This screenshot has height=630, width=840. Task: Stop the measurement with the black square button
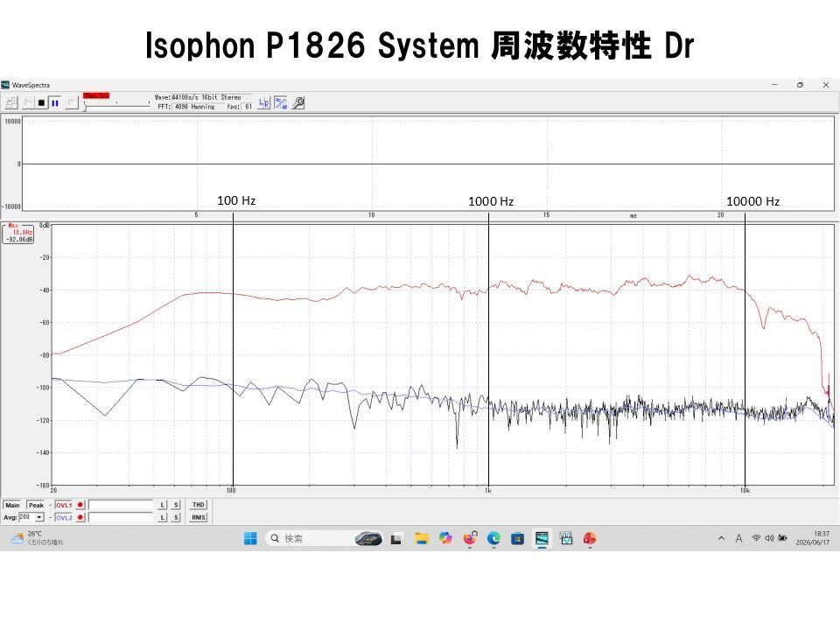click(x=41, y=102)
